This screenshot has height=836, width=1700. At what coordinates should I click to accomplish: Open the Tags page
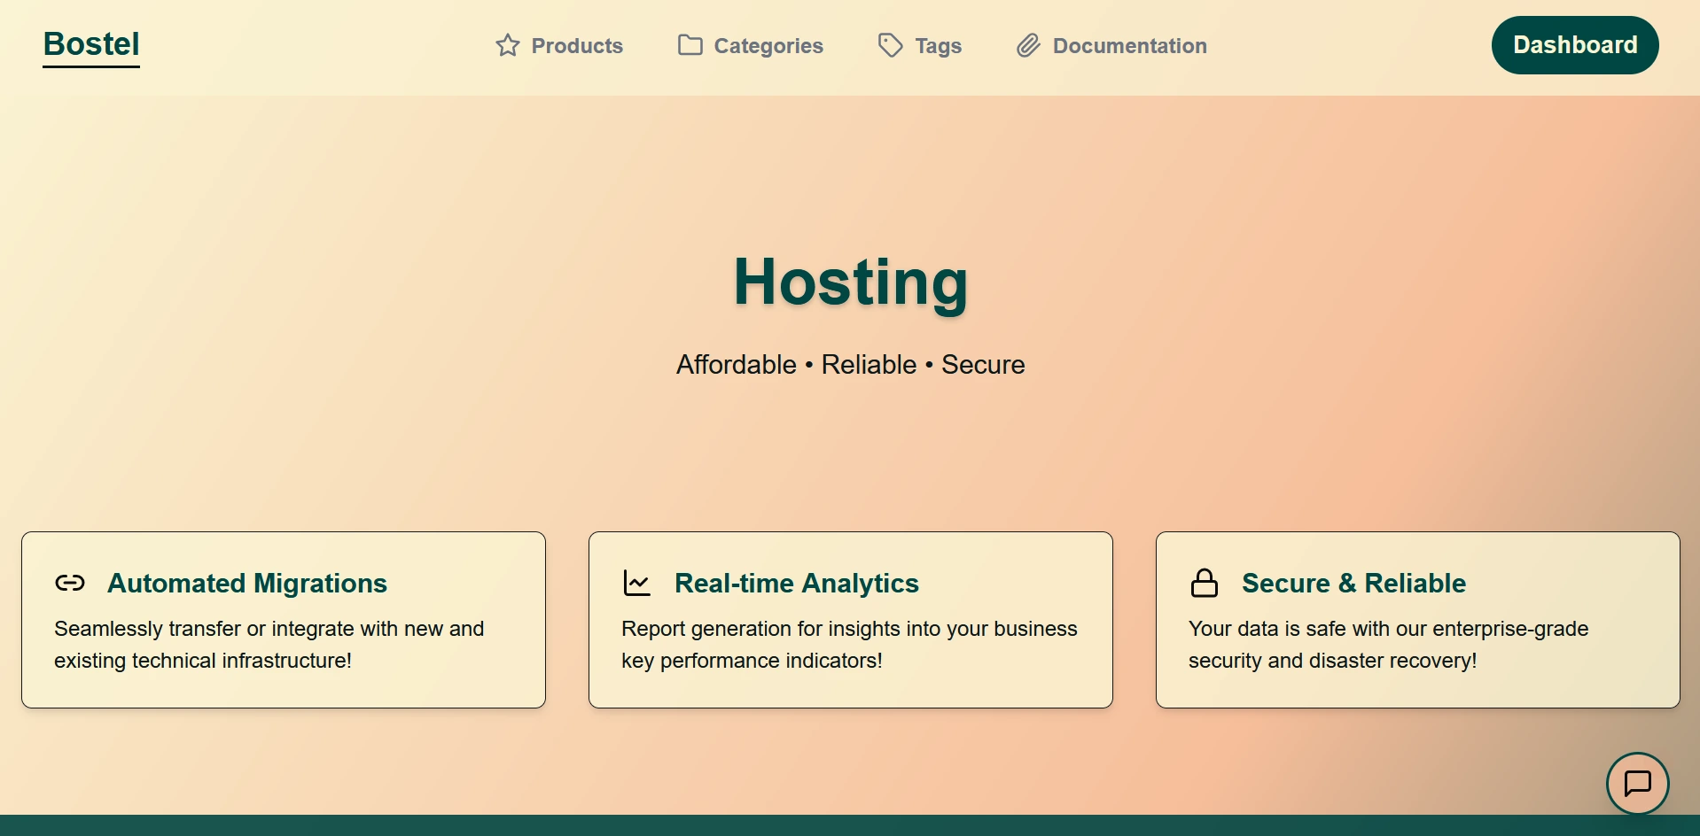tap(939, 45)
